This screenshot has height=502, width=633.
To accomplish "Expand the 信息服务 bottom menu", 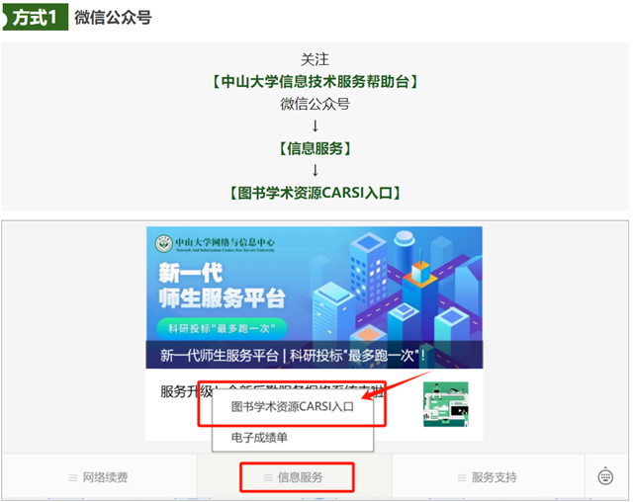I will (298, 478).
